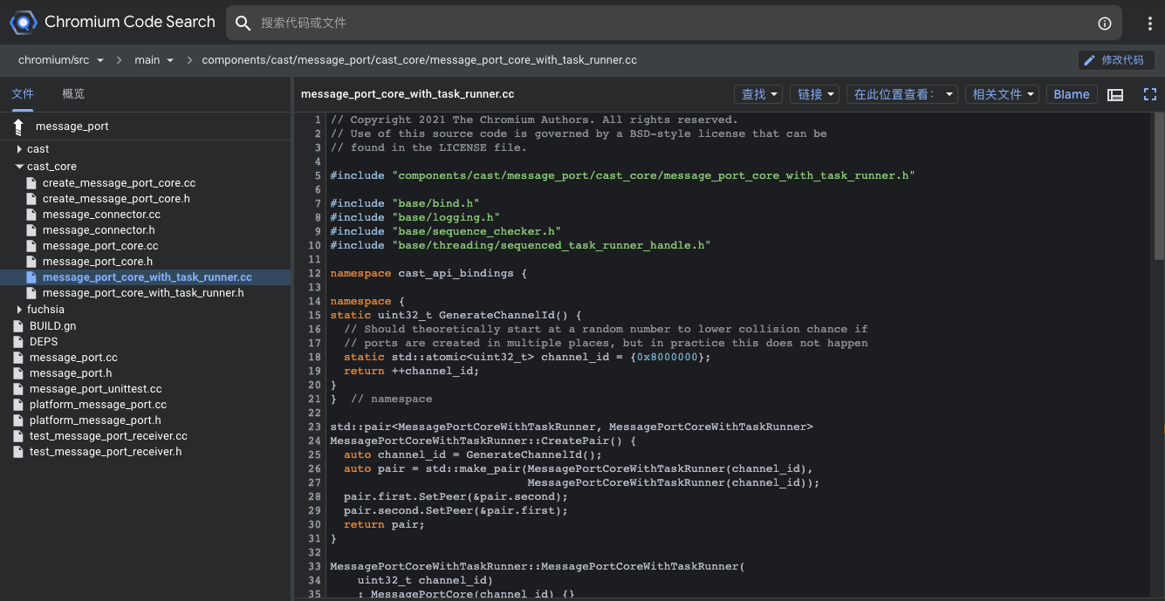
Task: Collapse the cast_core folder
Action: click(x=19, y=166)
